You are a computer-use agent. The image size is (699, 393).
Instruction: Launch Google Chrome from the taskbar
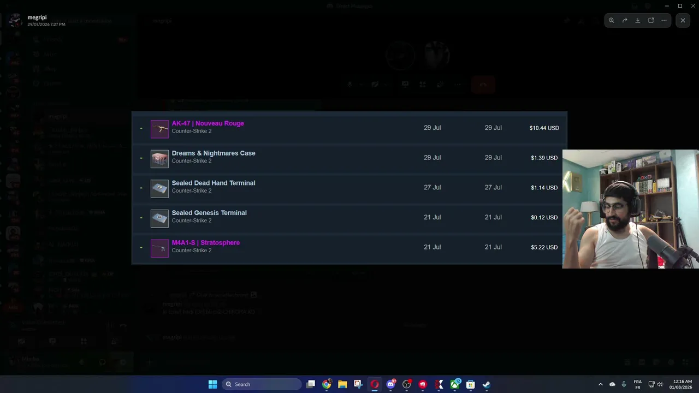(x=327, y=384)
